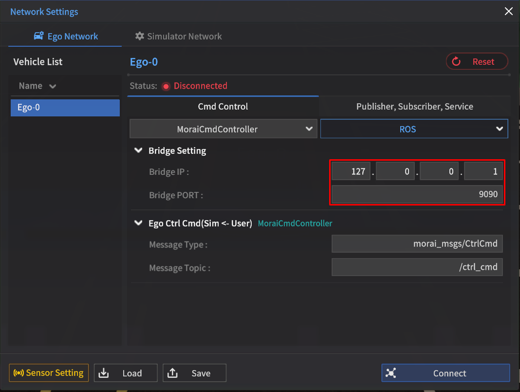Click the Message Topic field /ctrl_cmd

click(x=417, y=267)
